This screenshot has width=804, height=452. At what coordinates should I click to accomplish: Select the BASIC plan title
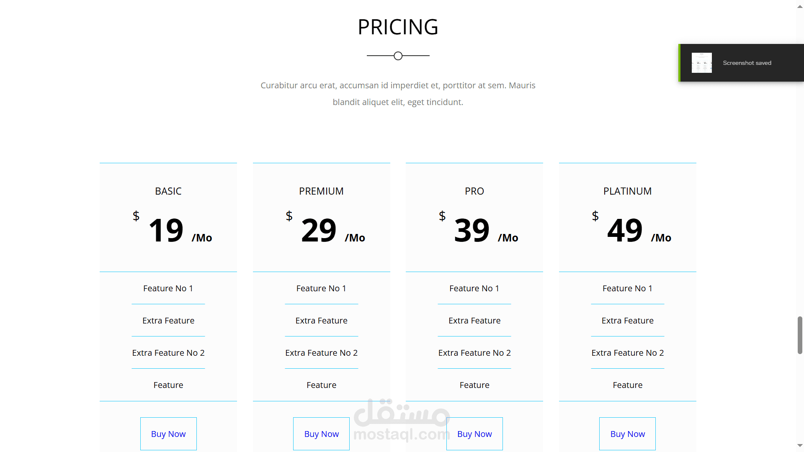coord(168,191)
